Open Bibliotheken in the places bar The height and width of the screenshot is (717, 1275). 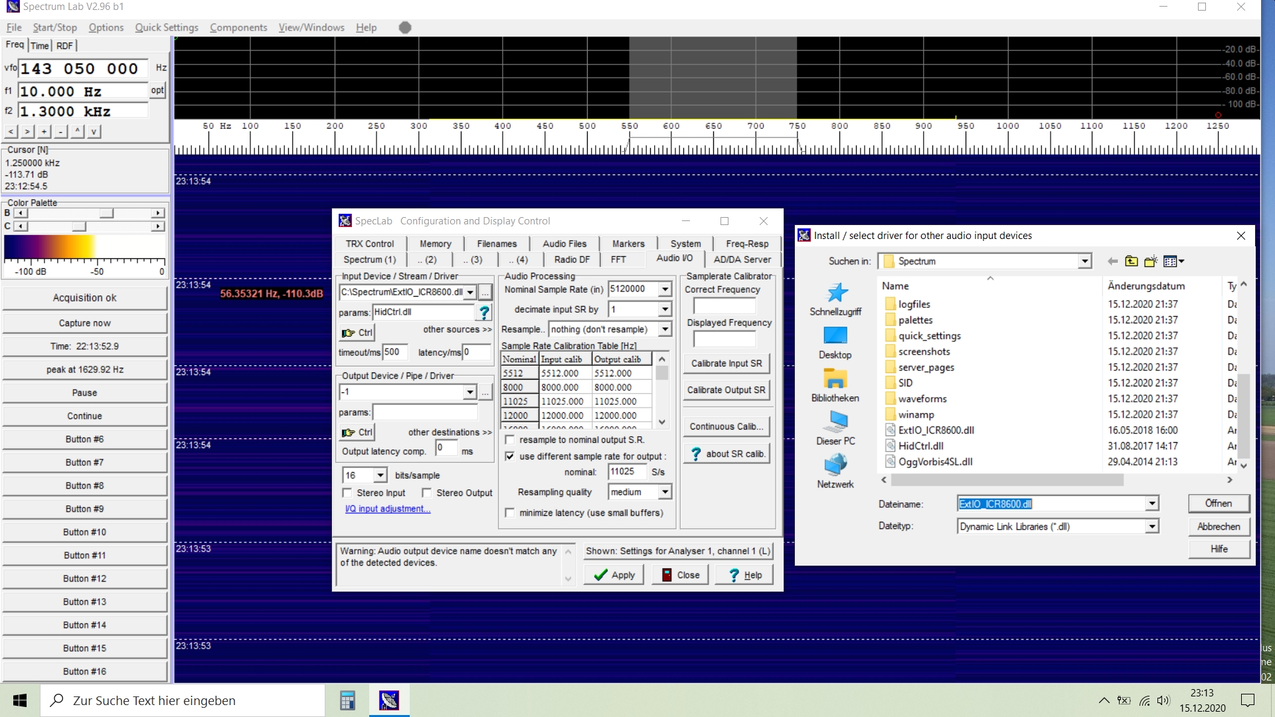835,386
